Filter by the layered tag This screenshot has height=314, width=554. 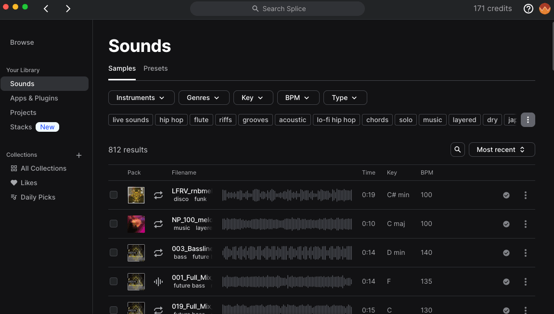tap(464, 120)
